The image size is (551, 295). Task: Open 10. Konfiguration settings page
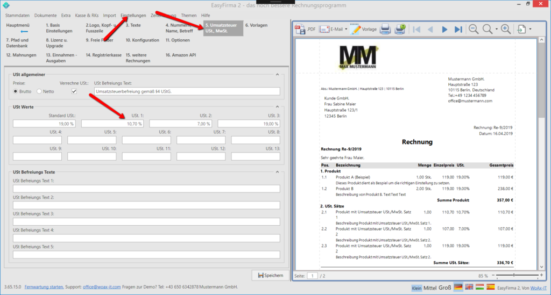142,40
